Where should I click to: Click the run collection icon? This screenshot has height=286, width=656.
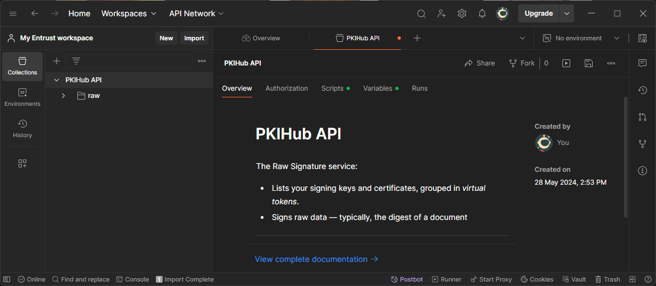click(566, 63)
